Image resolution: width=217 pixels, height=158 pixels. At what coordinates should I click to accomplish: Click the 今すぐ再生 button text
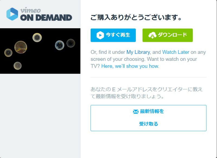tap(118, 35)
